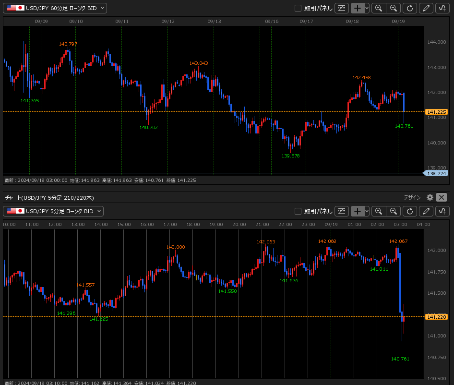Select the pencil drawing tool on the 5分足 toolbar
Screen dimensions: 454x385
[x=426, y=211]
